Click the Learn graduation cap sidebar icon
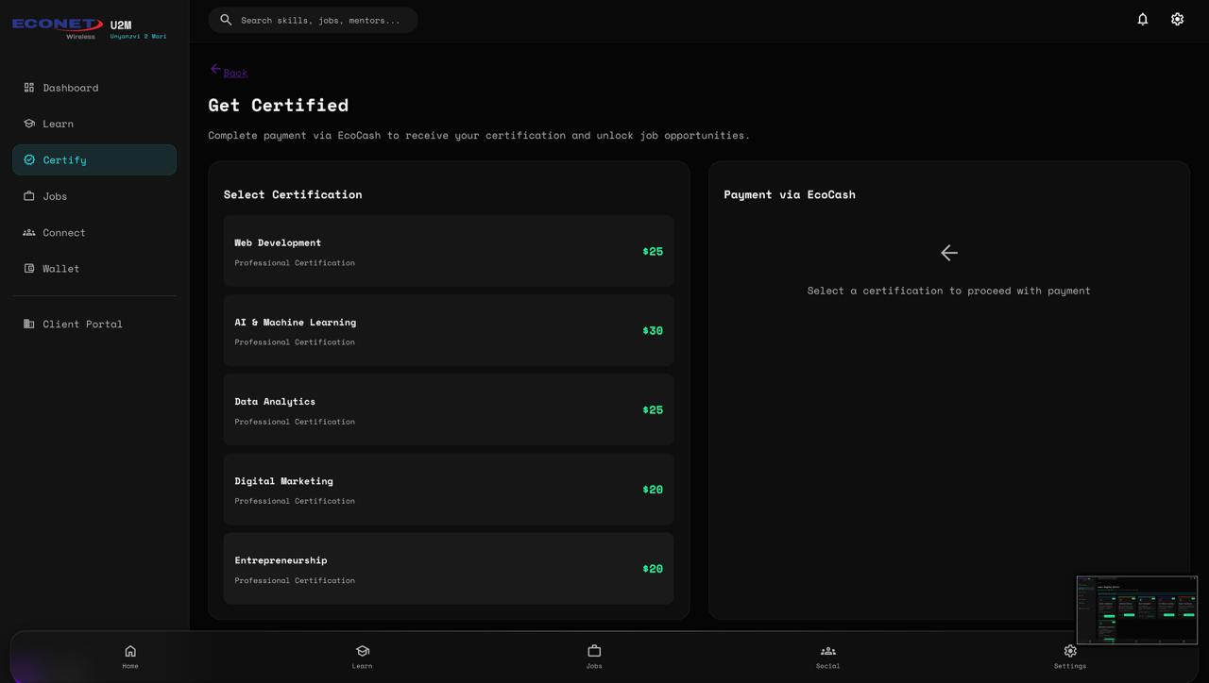Screen dimensions: 1209x683 click(29, 124)
